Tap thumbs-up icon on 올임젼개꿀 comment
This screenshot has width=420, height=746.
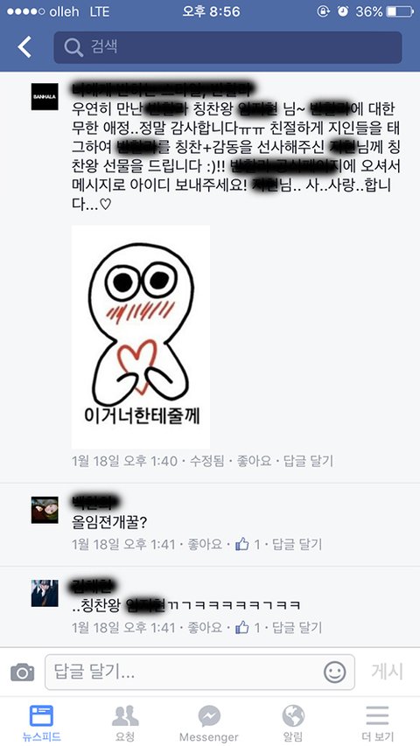242,544
